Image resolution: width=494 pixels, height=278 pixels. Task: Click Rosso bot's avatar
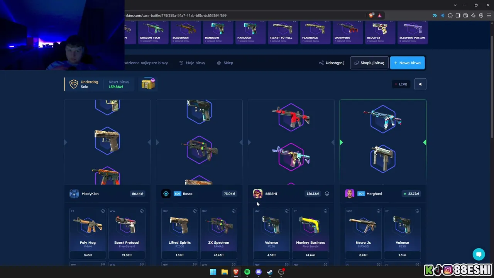click(166, 193)
